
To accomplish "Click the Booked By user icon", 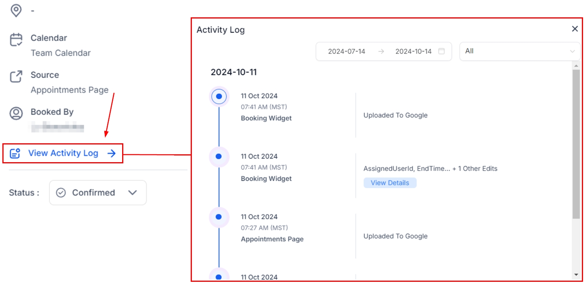I will pos(16,113).
